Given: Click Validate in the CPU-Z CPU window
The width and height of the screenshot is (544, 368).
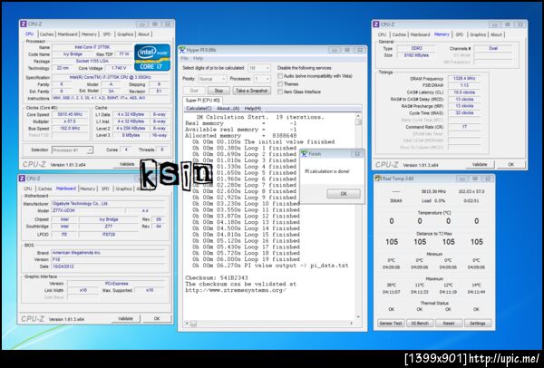Looking at the screenshot, I should (x=127, y=164).
